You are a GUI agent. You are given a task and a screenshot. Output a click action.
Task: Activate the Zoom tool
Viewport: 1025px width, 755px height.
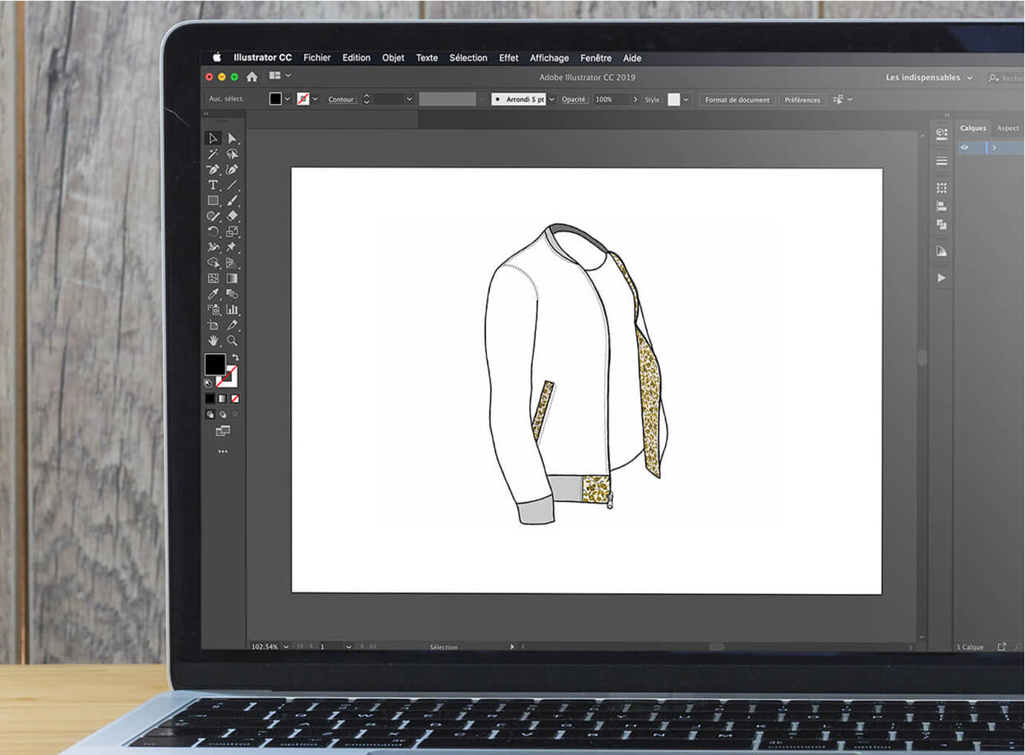[x=232, y=341]
